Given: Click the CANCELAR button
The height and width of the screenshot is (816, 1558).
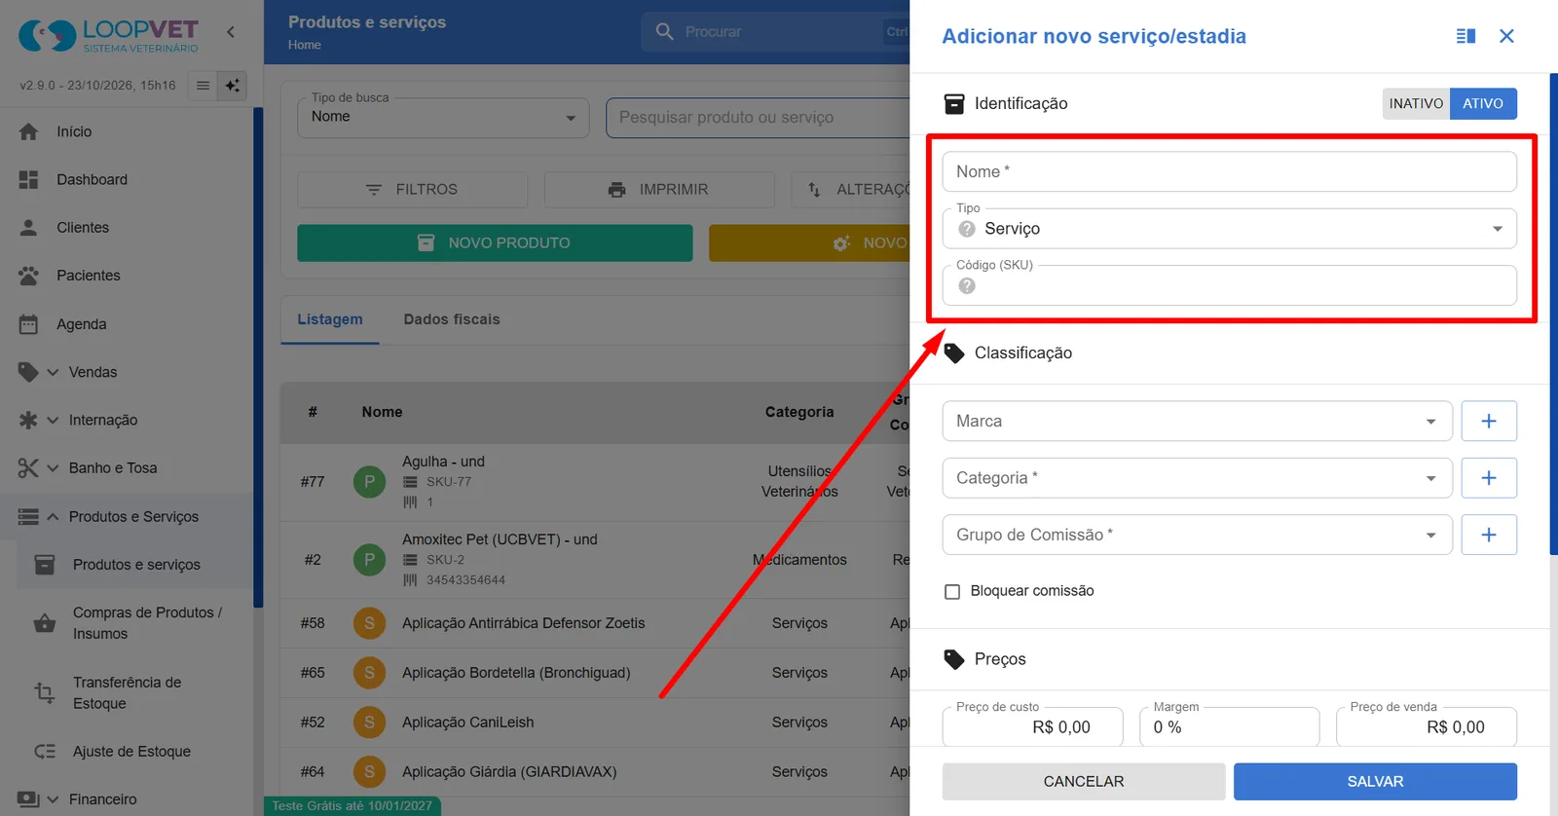Looking at the screenshot, I should [x=1084, y=782].
